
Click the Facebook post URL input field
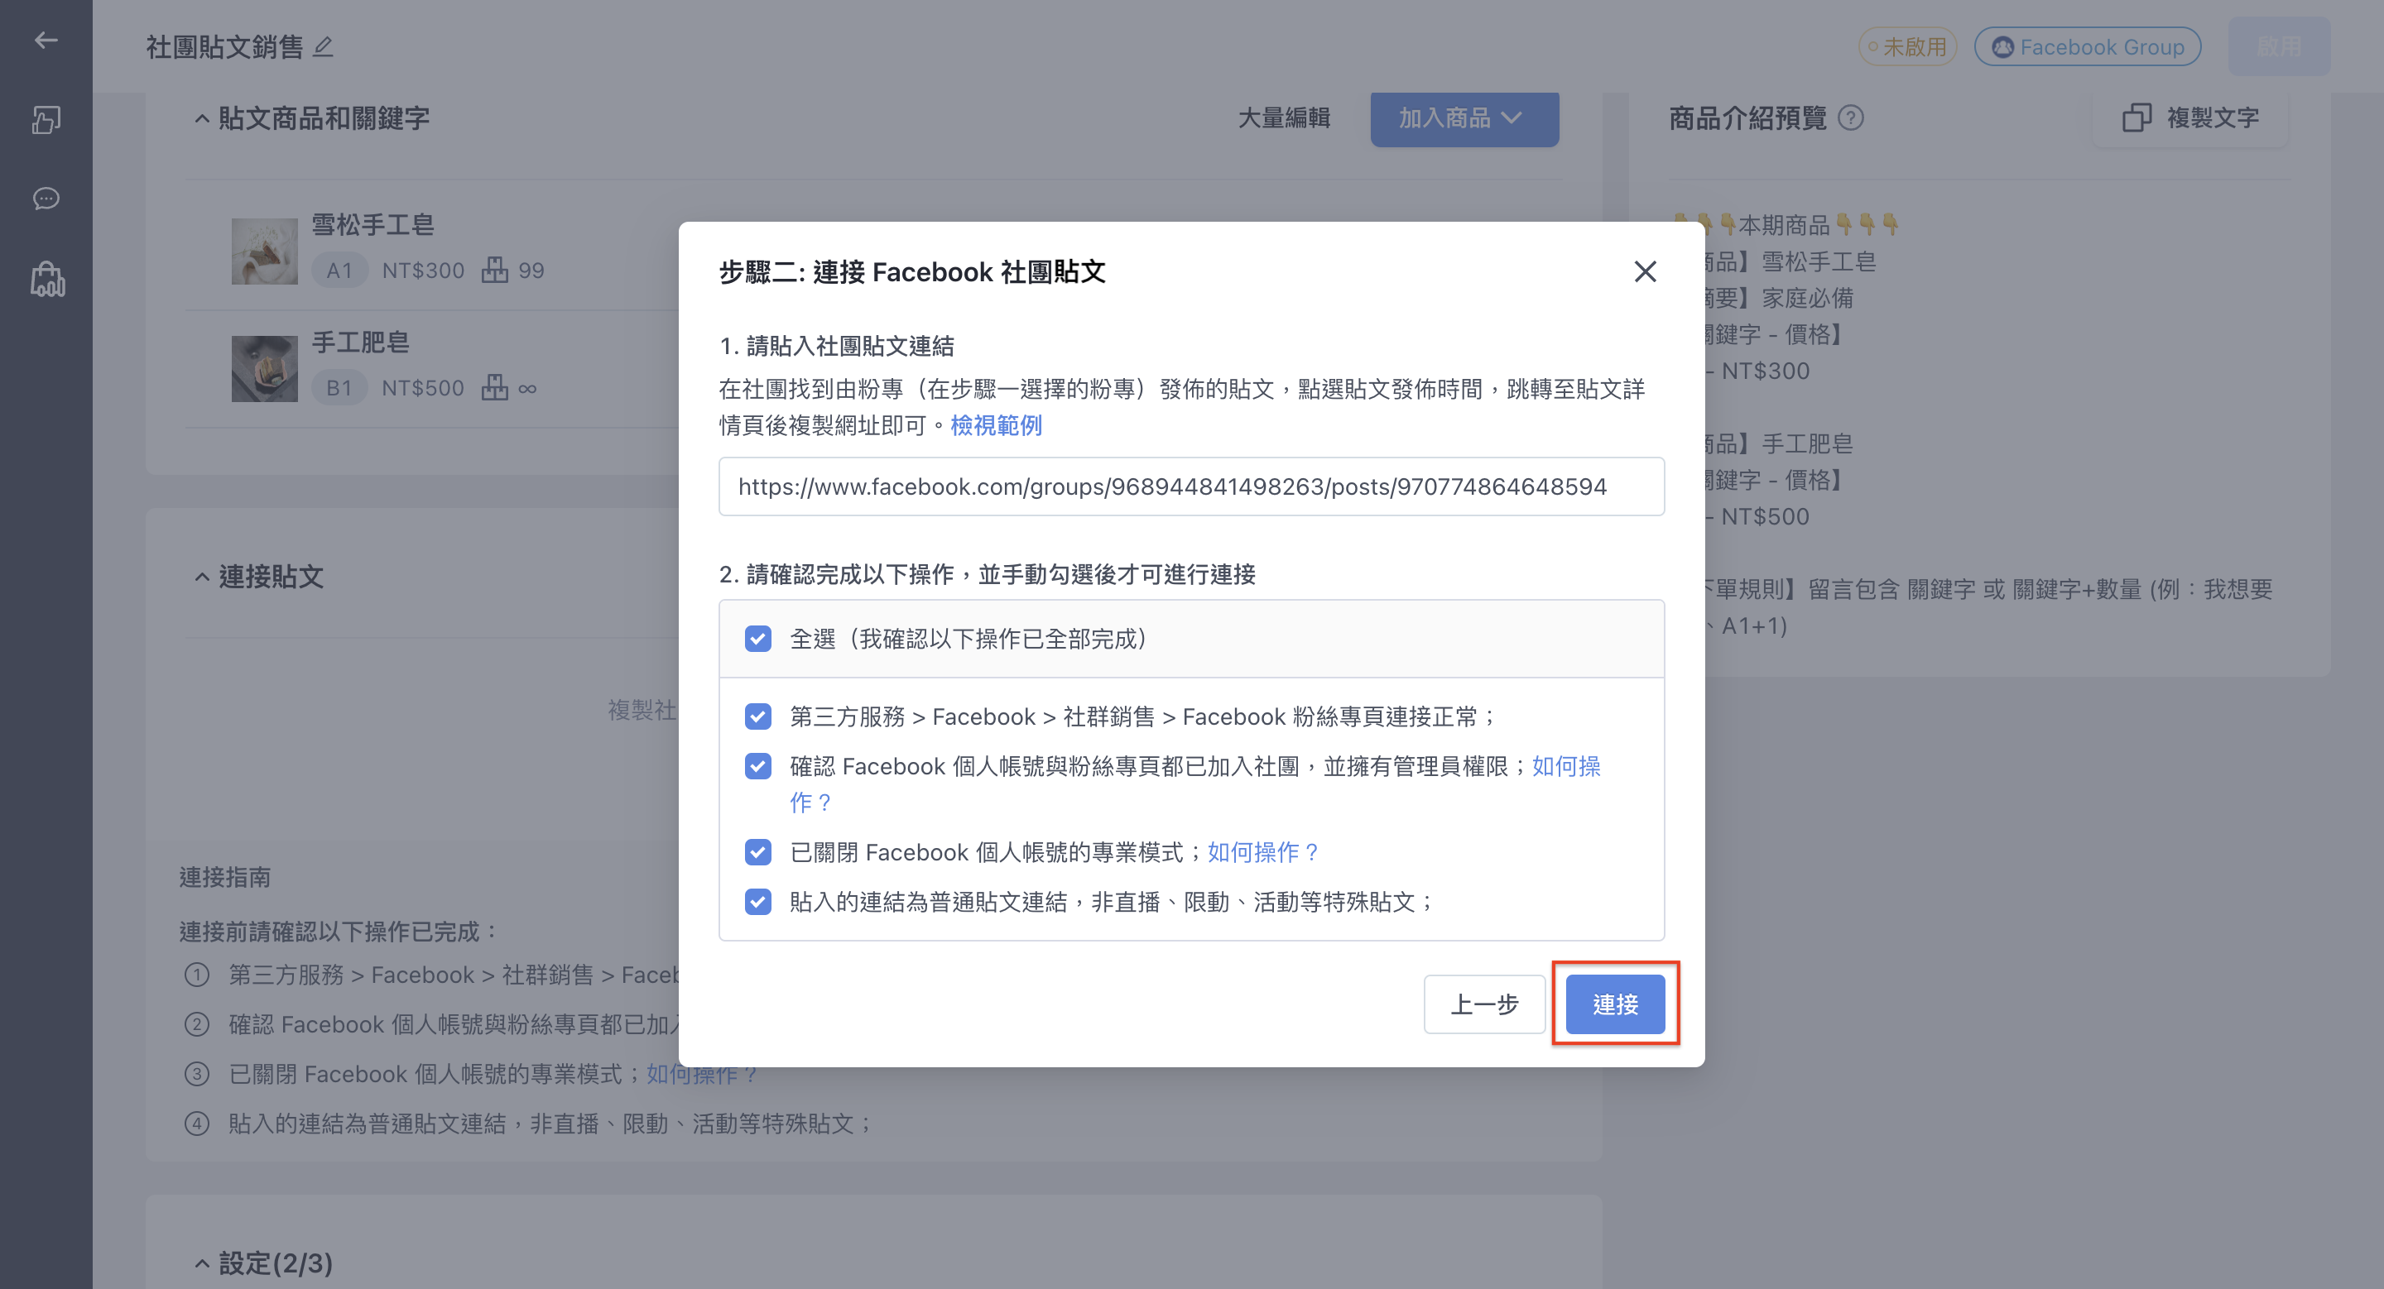(x=1191, y=486)
